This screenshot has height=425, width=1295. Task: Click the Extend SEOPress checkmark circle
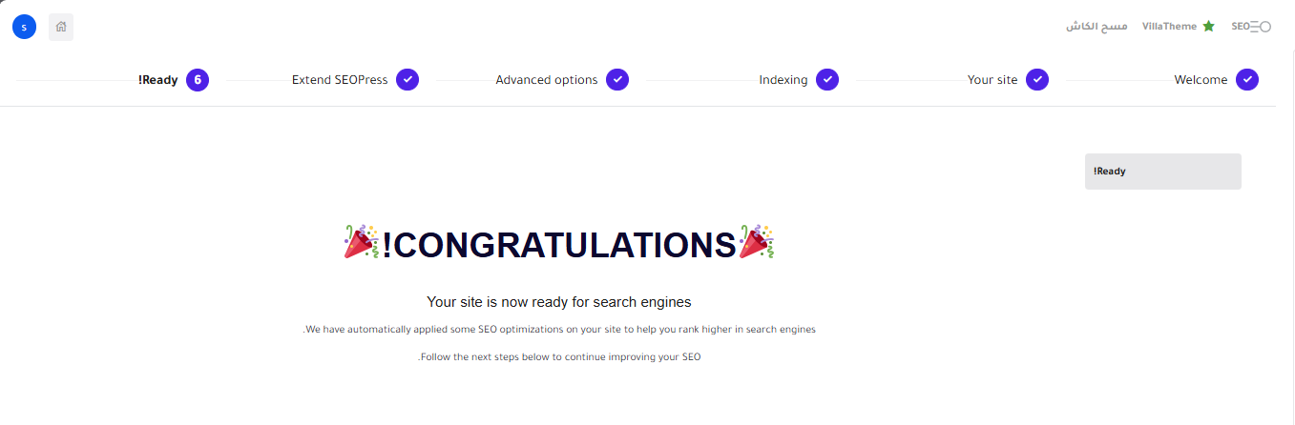[x=407, y=80]
